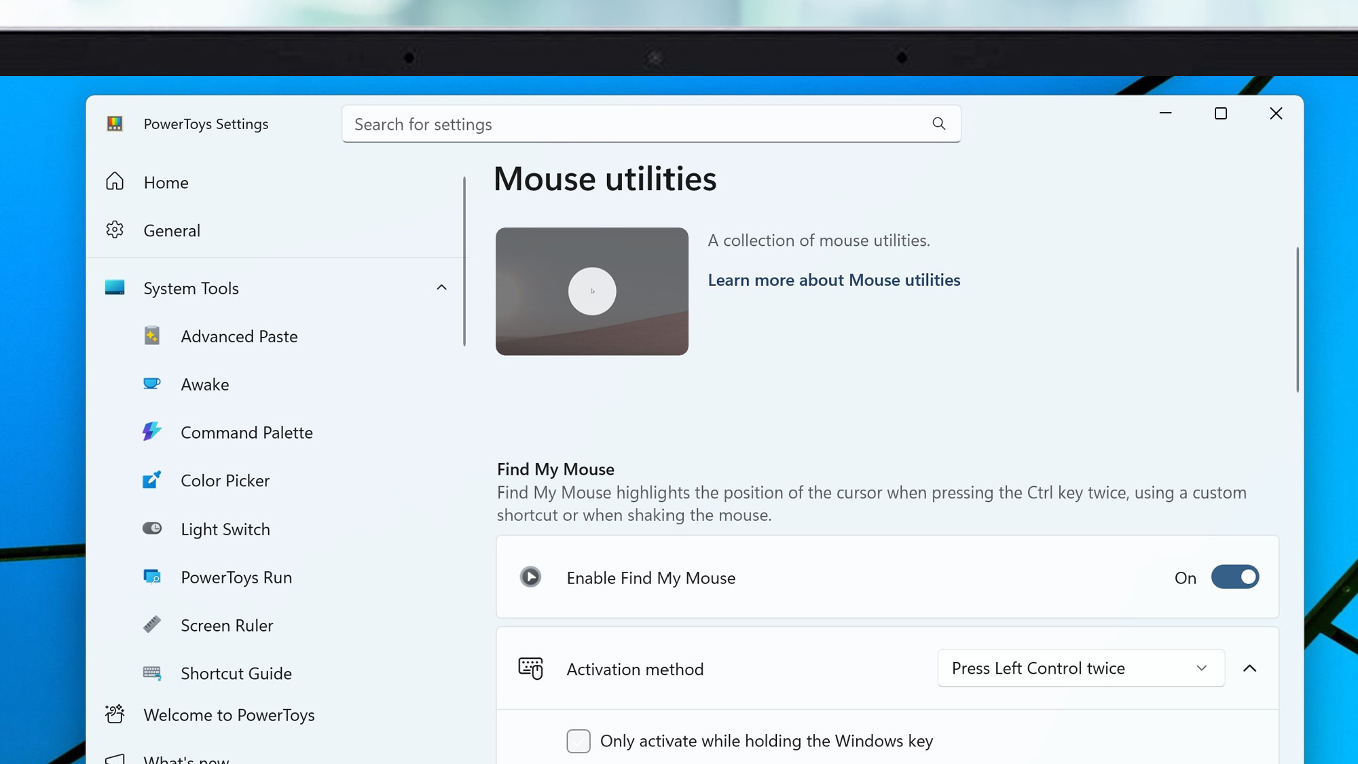1358x764 pixels.
Task: Click the Shortcut Guide keyboard icon
Action: pyautogui.click(x=151, y=673)
